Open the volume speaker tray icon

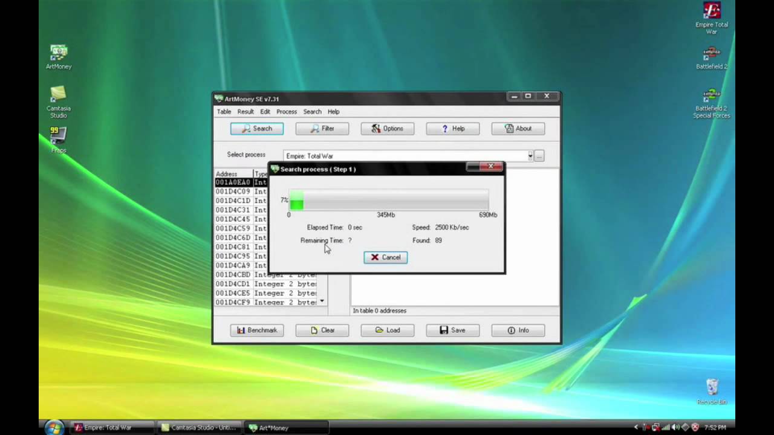point(675,427)
